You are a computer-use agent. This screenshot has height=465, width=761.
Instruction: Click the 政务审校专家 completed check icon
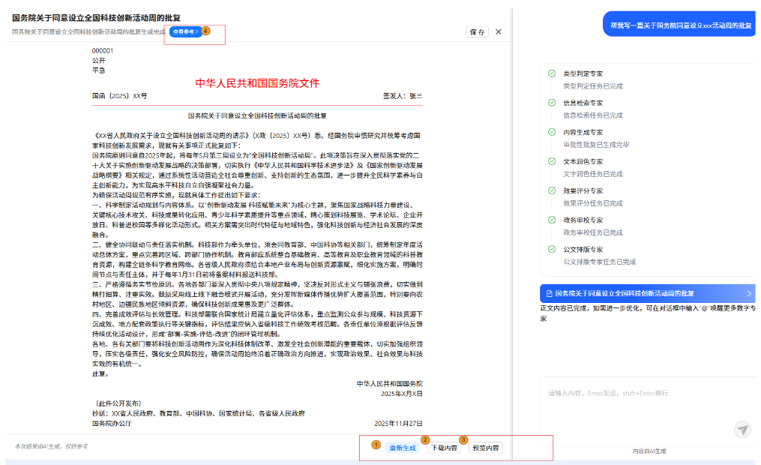(x=552, y=220)
